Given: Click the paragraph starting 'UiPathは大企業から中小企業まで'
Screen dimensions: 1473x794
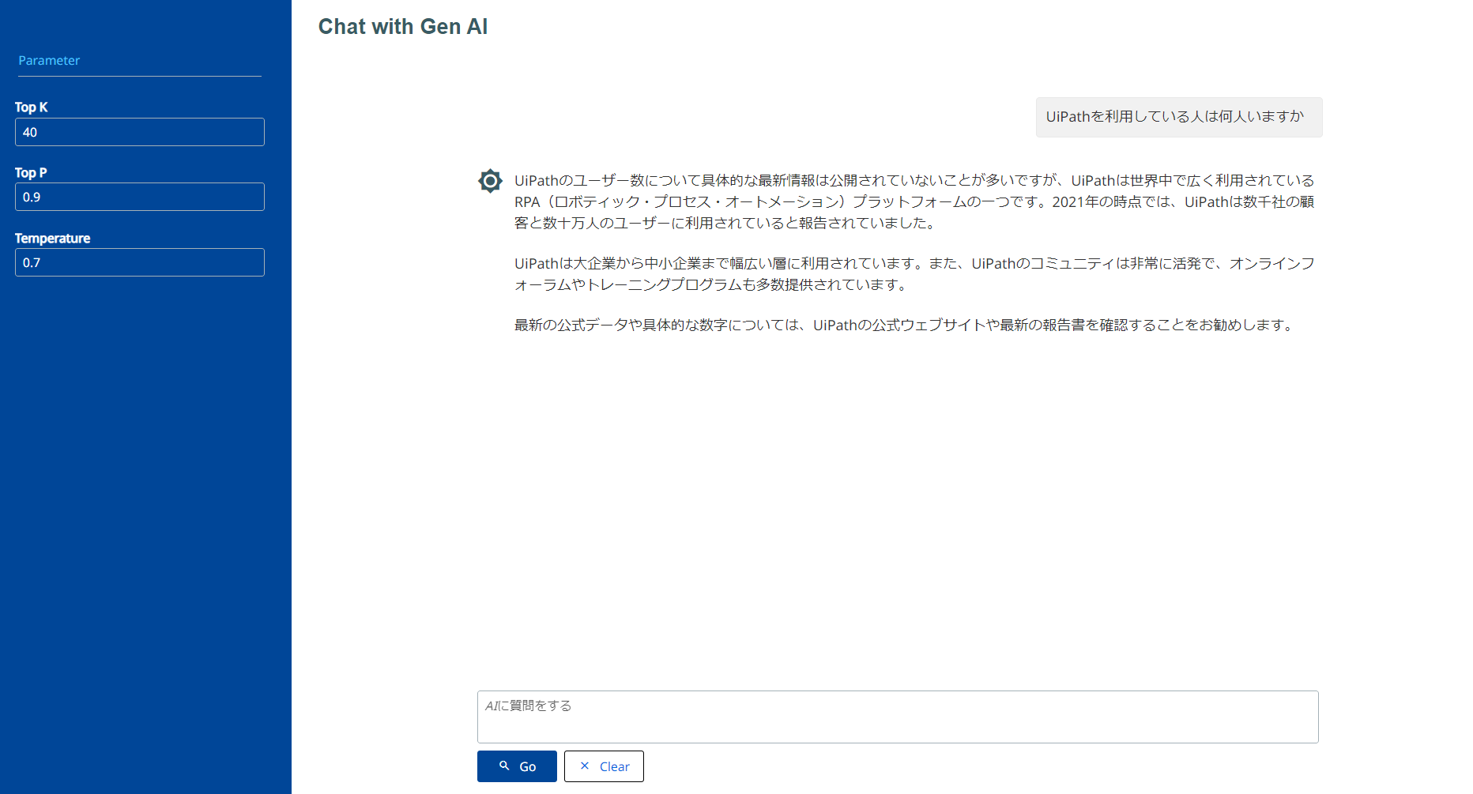Looking at the screenshot, I should click(914, 274).
